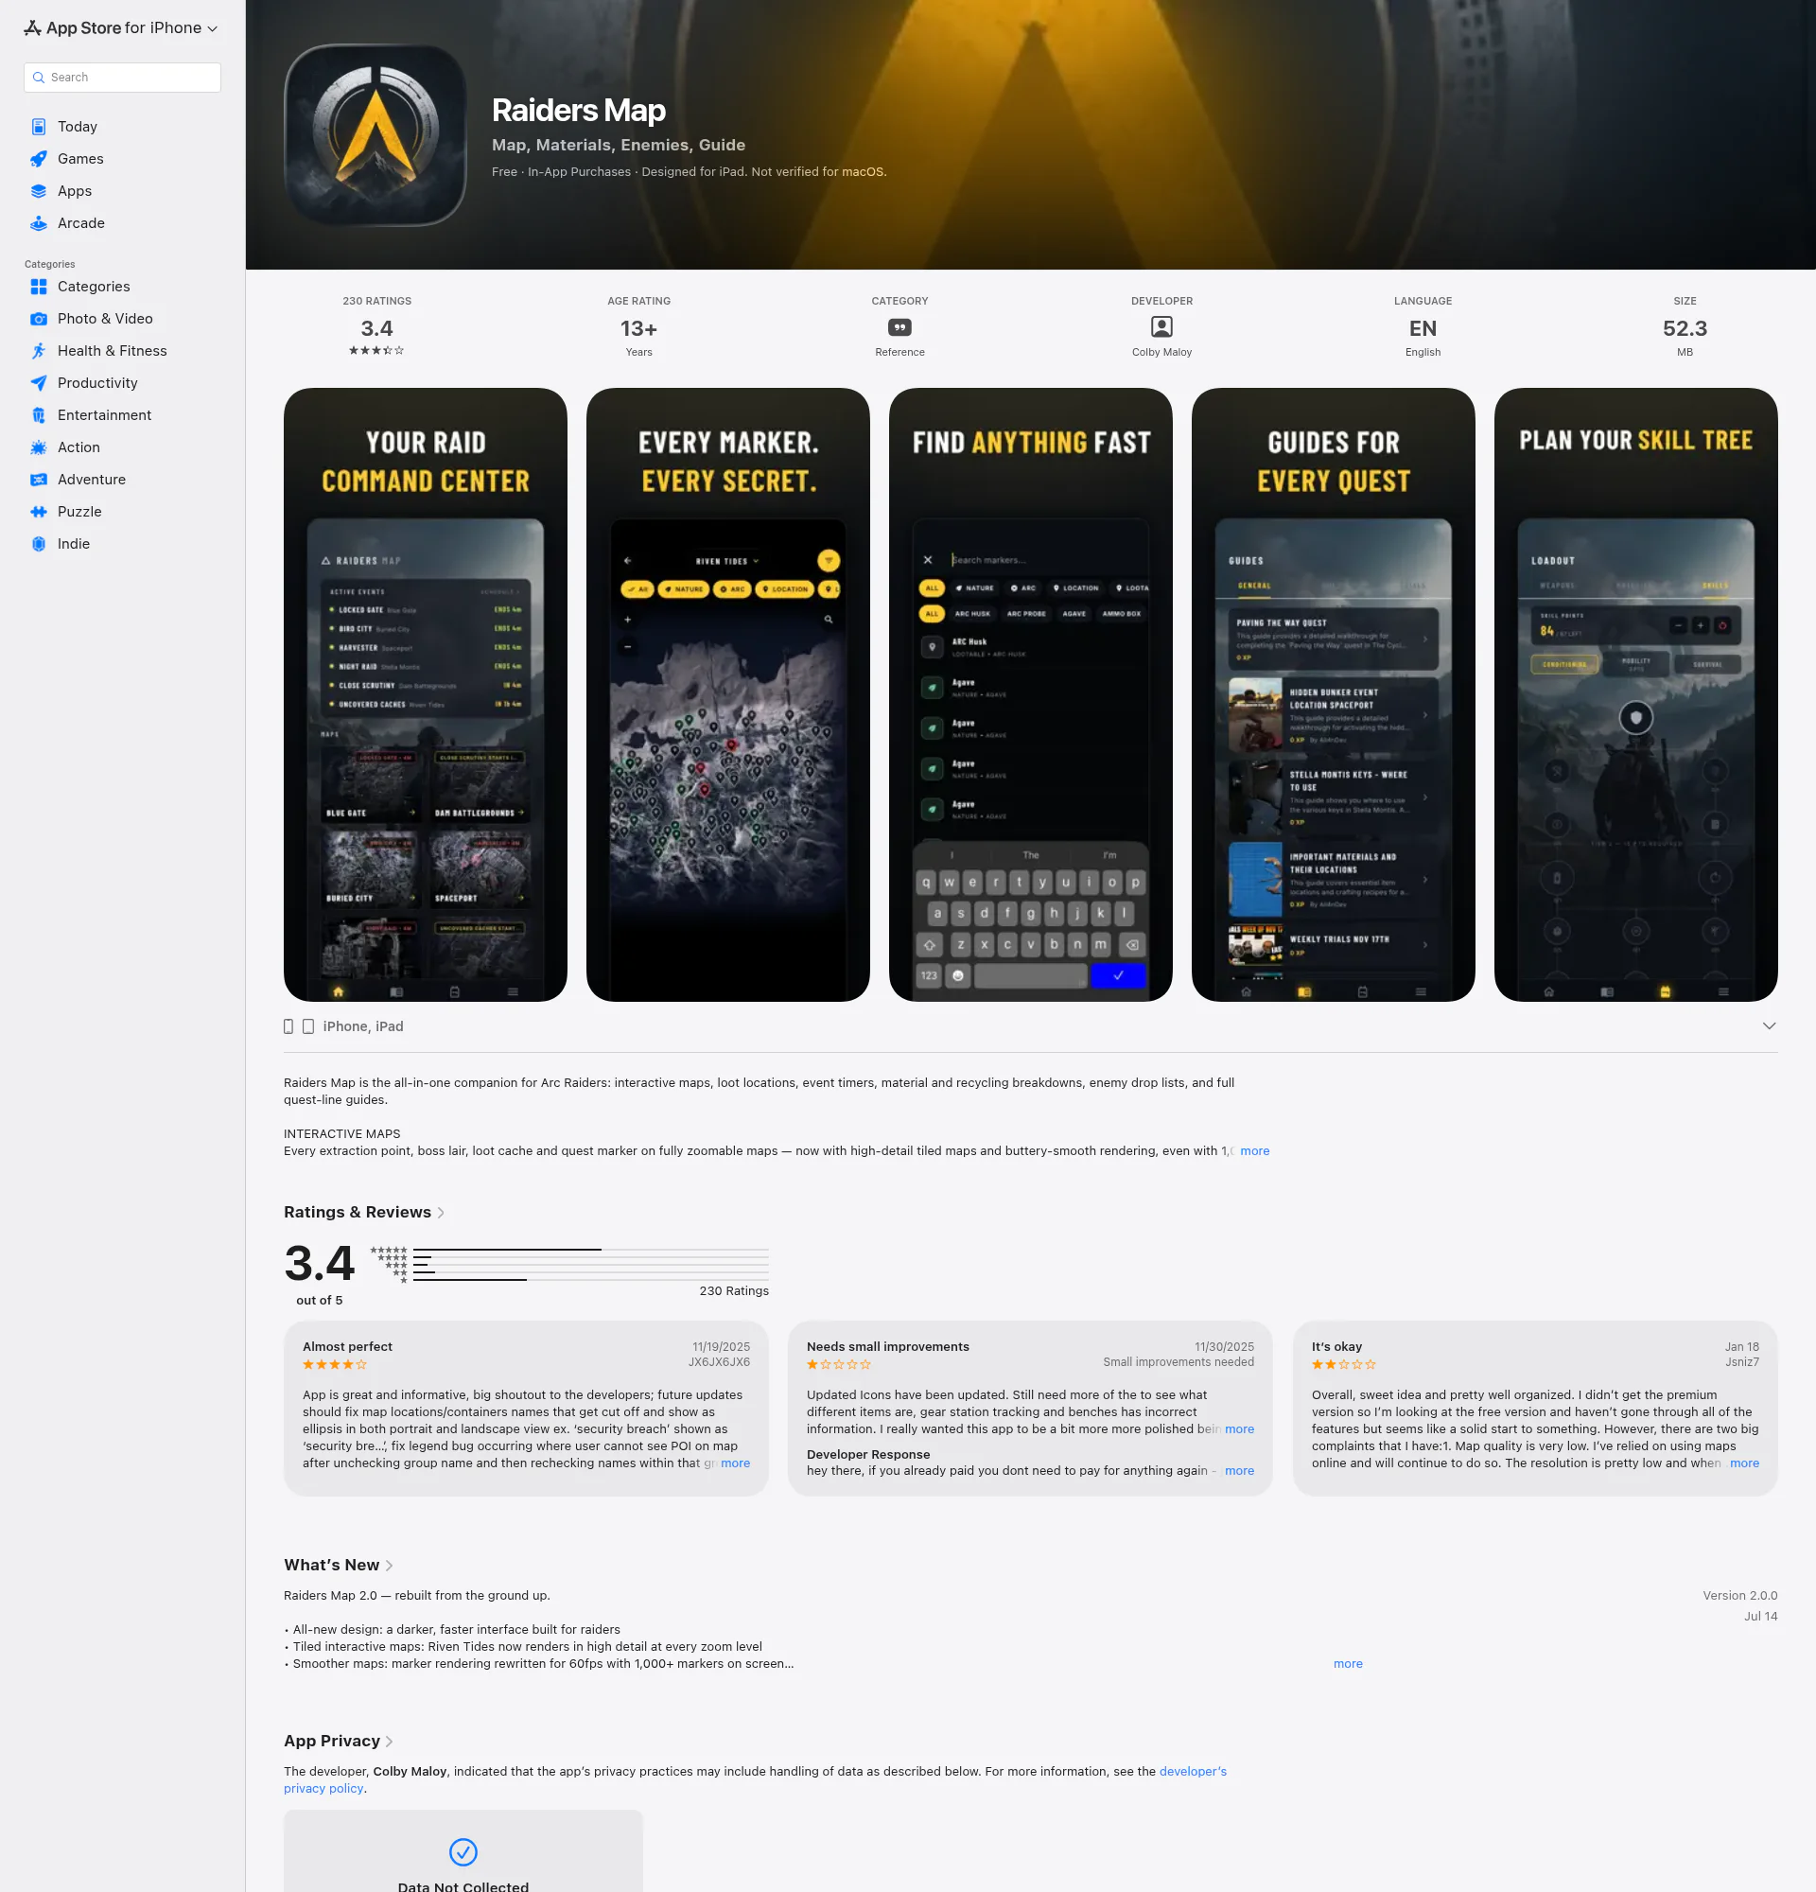
Task: Open the Today section icon
Action: coord(39,127)
